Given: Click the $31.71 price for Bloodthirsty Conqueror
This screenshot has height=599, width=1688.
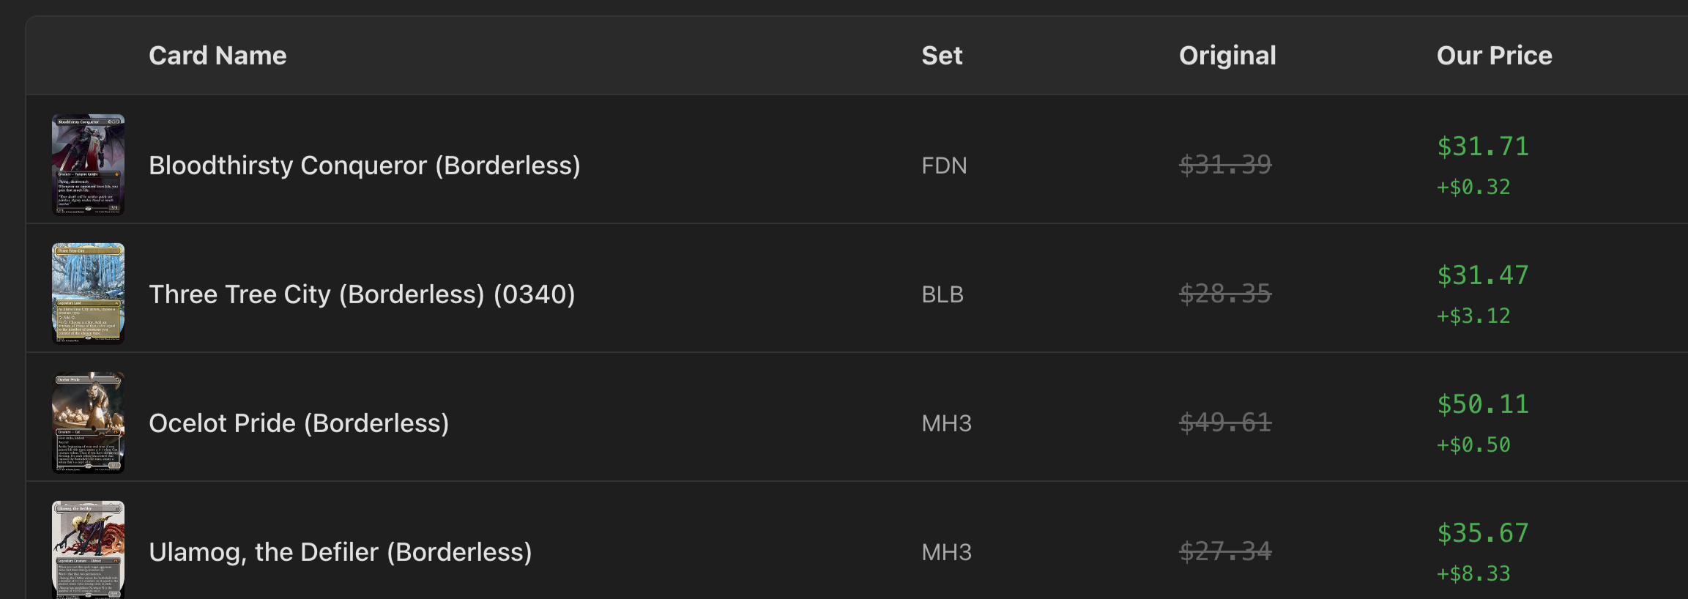Looking at the screenshot, I should tap(1482, 146).
